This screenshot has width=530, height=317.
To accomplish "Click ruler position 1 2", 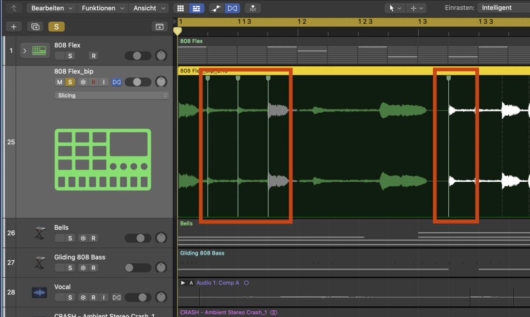I will [302, 22].
